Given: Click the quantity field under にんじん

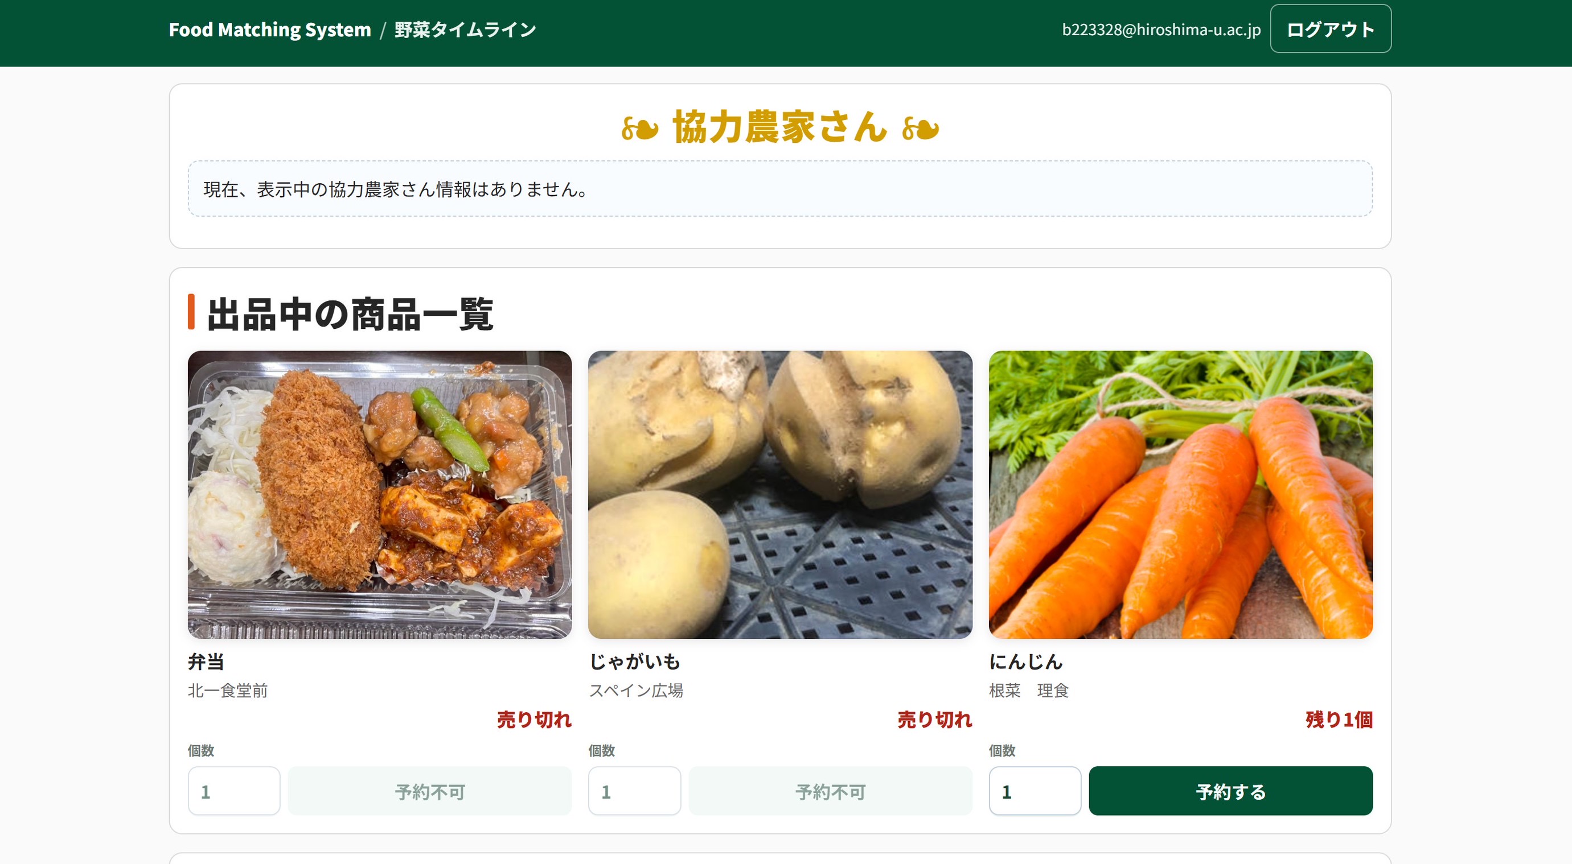Looking at the screenshot, I should (1035, 791).
